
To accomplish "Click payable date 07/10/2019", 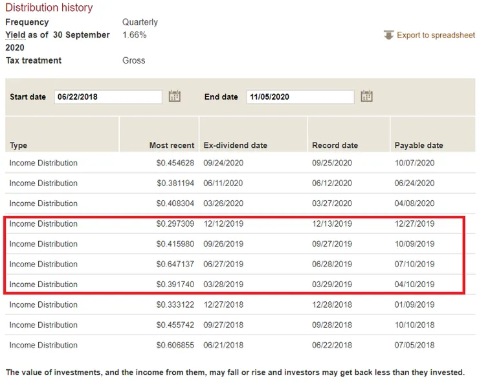I will [x=414, y=264].
